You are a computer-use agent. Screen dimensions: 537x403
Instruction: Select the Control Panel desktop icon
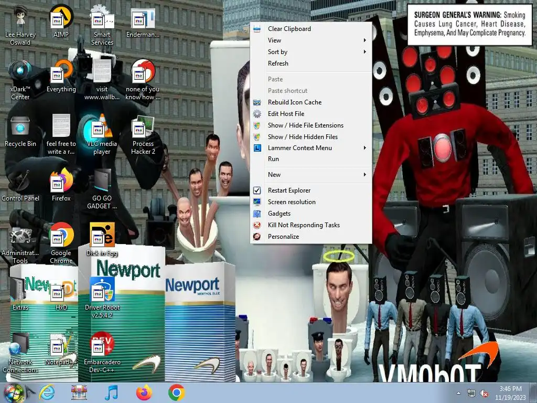[20, 185]
